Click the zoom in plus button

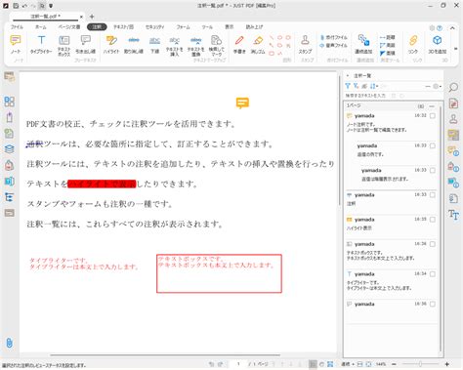(447, 364)
